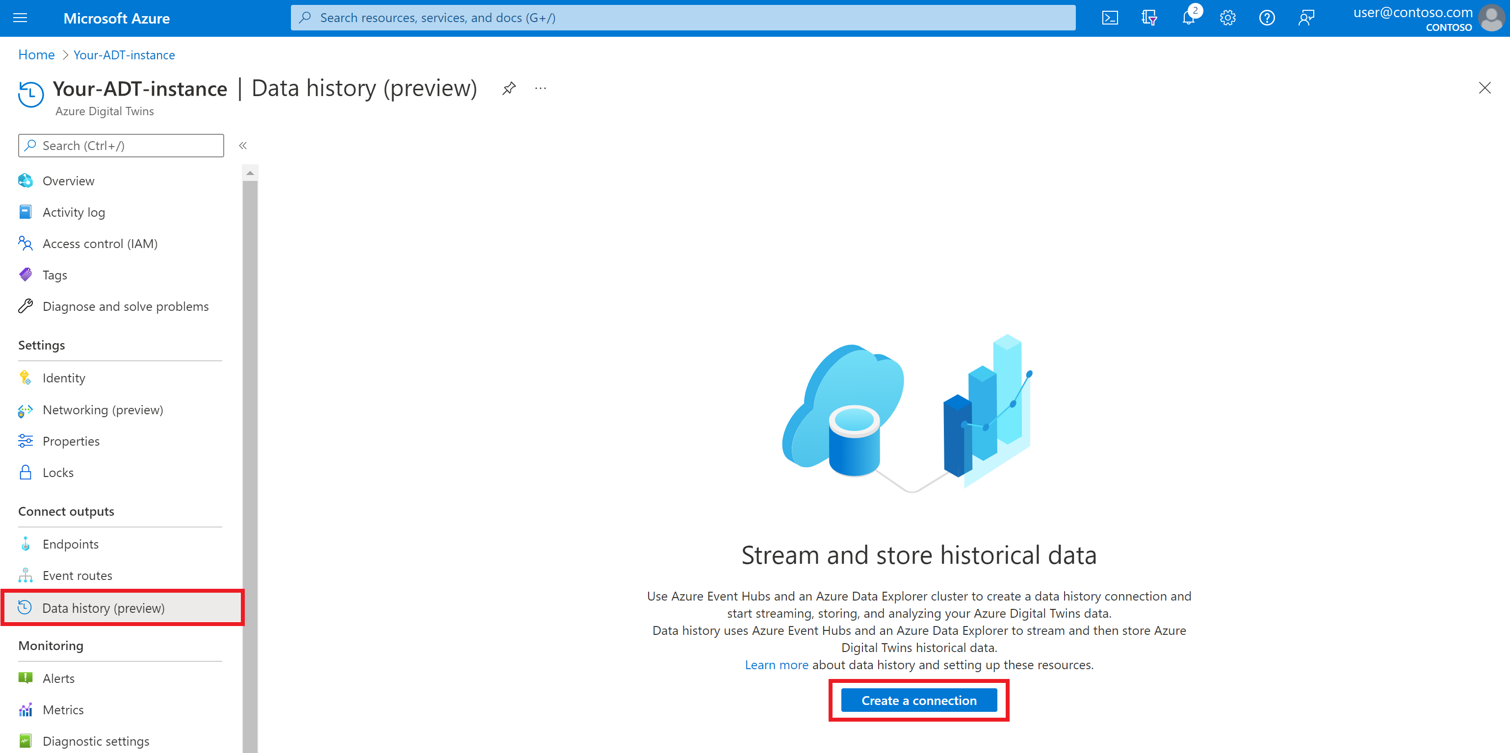Open portal settings gear icon

click(1227, 18)
